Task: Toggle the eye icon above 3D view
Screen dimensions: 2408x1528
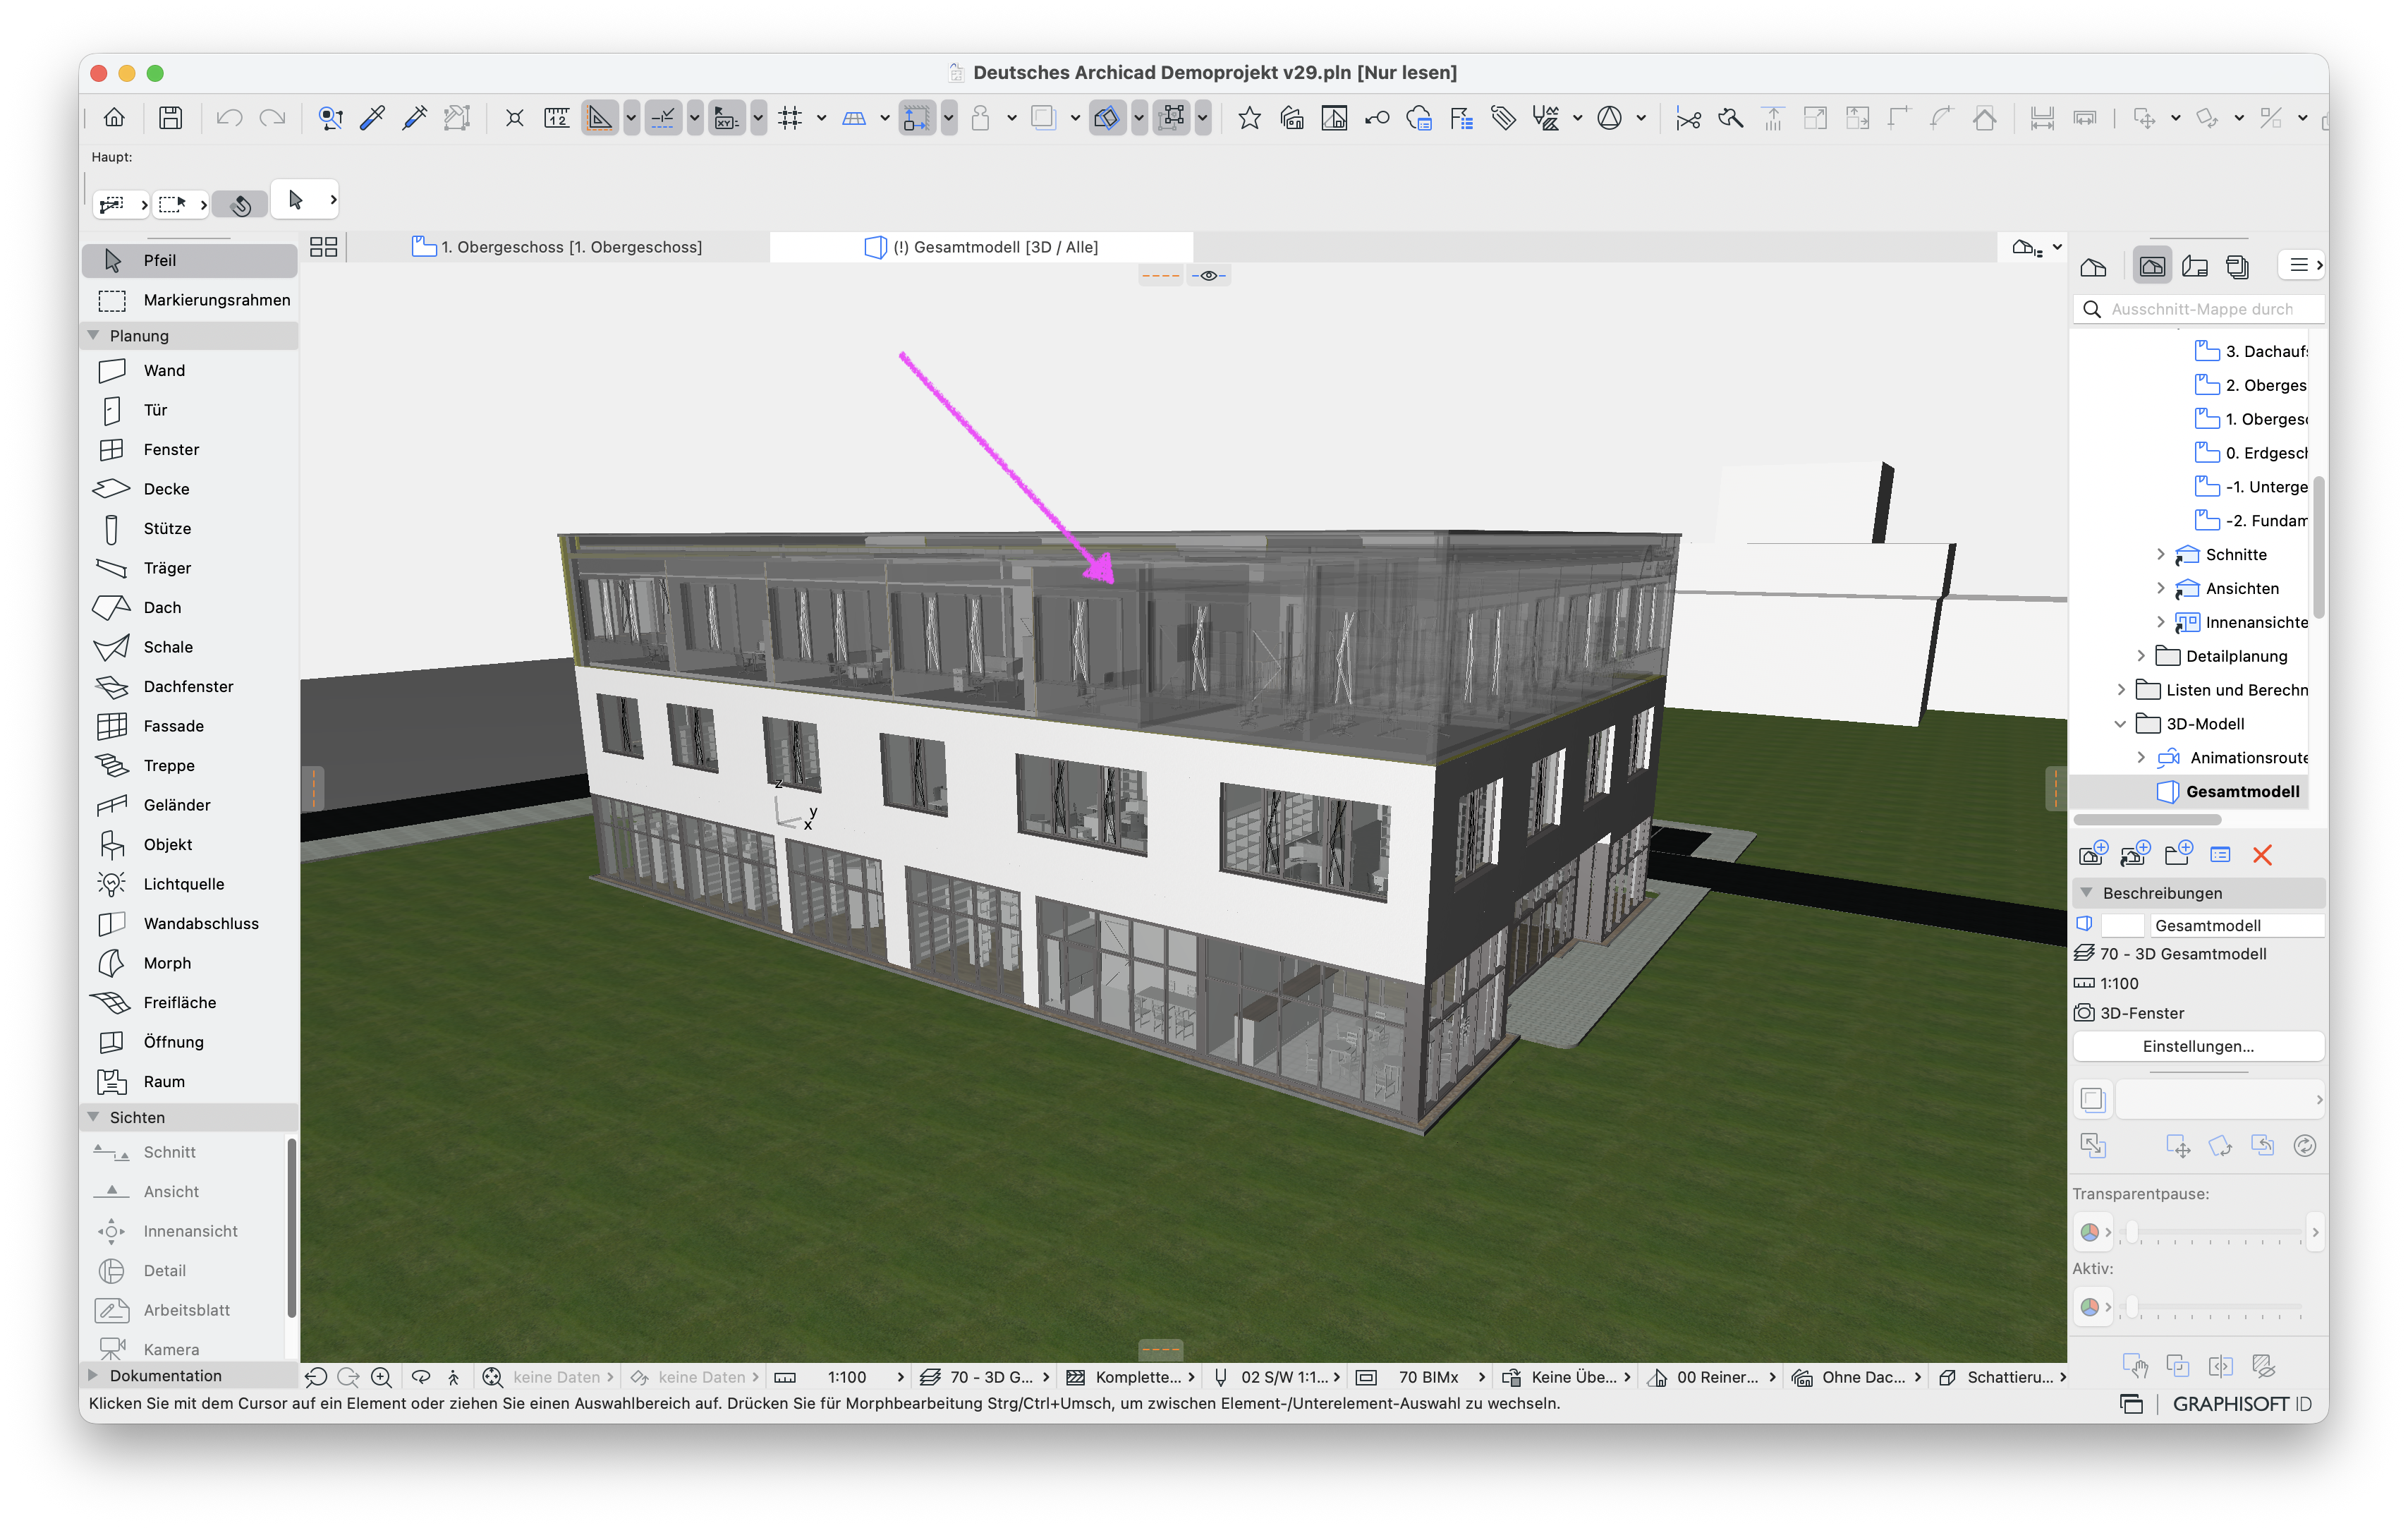Action: (x=1208, y=276)
